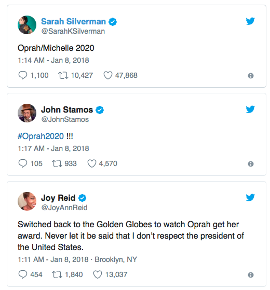Image resolution: width=270 pixels, height=290 pixels.
Task: Open the 1:14 AM - Jan 8, 2018 timestamp
Action: click(x=53, y=60)
